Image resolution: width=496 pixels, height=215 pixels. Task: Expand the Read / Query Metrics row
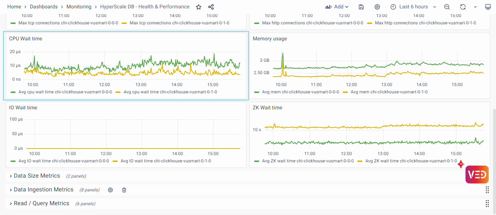[41, 203]
